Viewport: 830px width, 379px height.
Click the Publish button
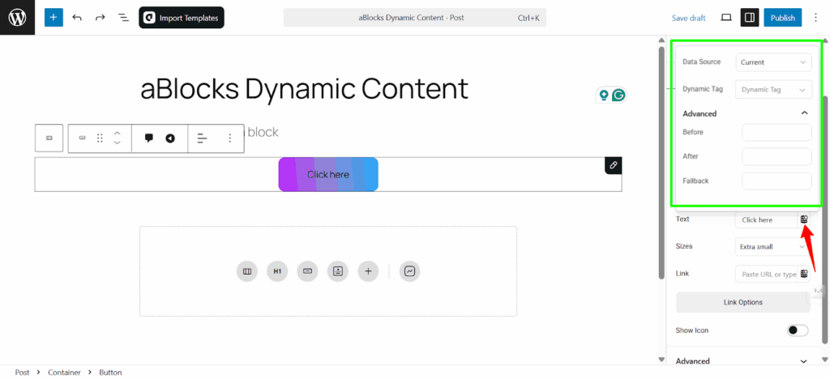[x=782, y=18]
